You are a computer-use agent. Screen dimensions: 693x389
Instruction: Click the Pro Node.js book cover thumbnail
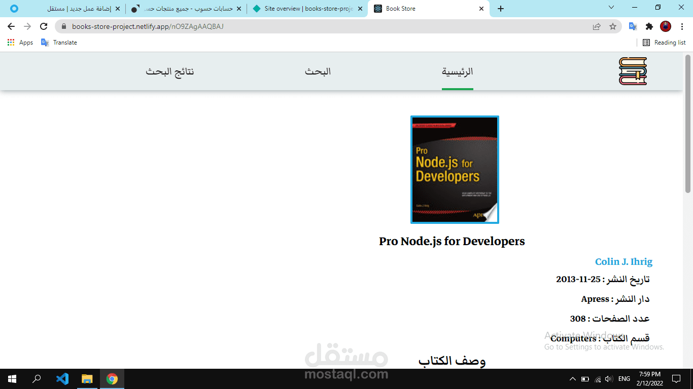coord(455,169)
